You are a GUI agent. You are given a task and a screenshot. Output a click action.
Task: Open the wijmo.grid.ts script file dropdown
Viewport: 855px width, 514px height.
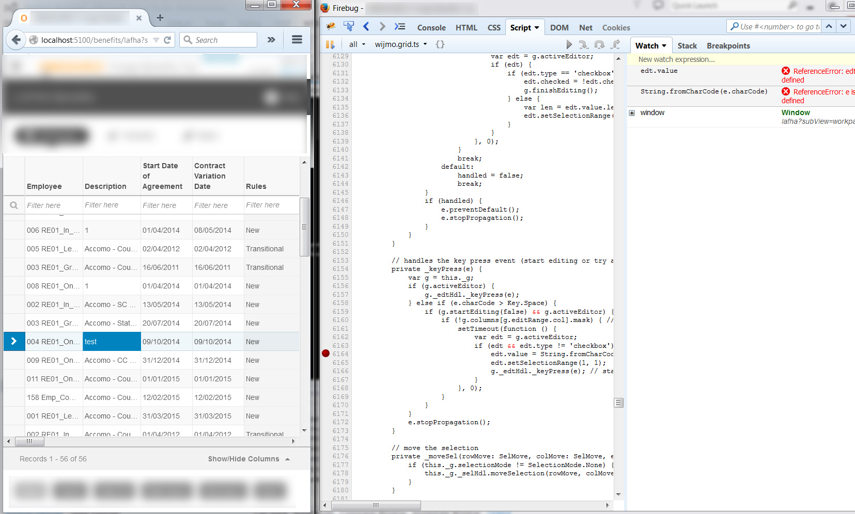coord(401,44)
